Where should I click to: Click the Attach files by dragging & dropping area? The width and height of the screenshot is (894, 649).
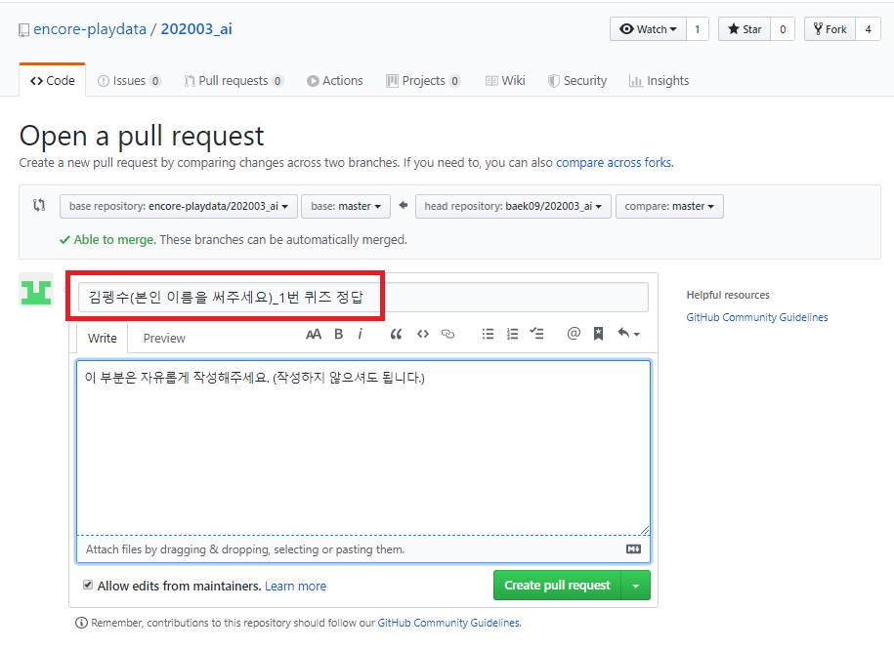coord(363,549)
